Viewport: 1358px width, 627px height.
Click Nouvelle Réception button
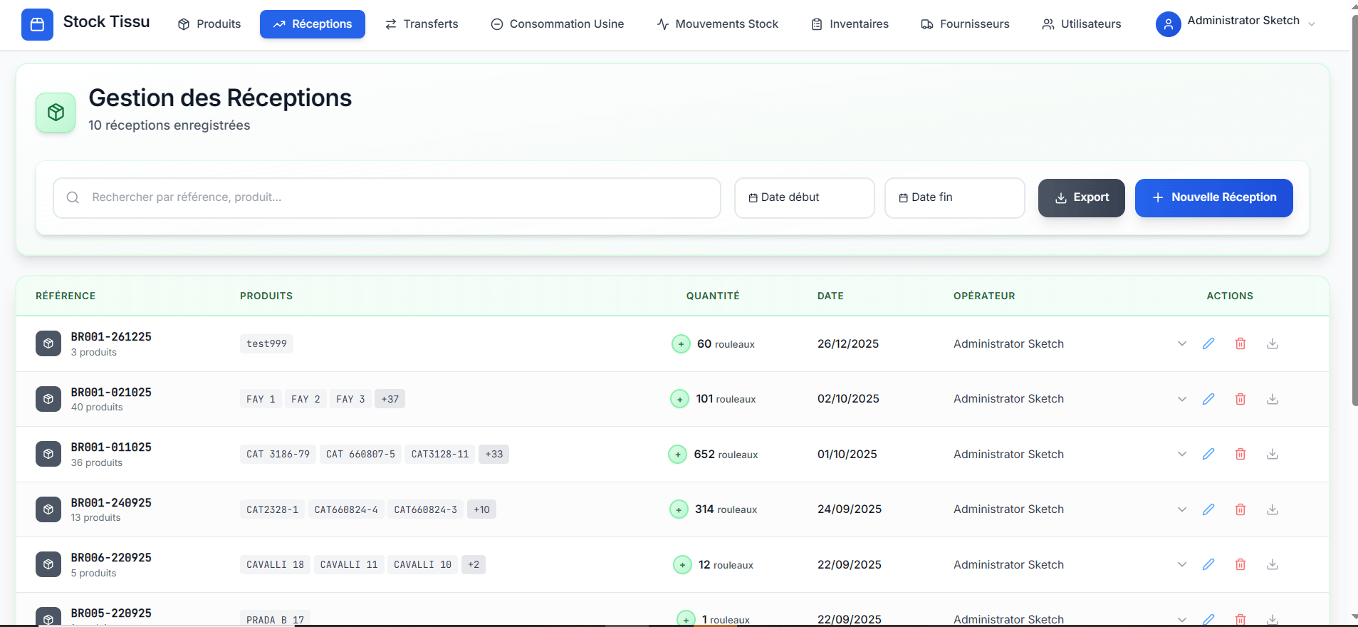pos(1214,198)
